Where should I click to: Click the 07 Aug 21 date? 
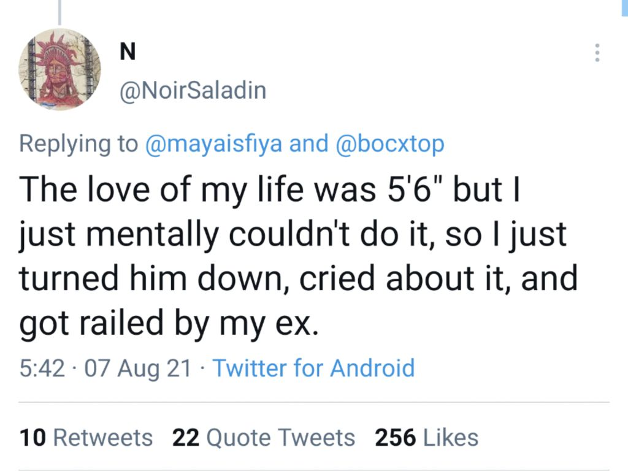(x=138, y=368)
